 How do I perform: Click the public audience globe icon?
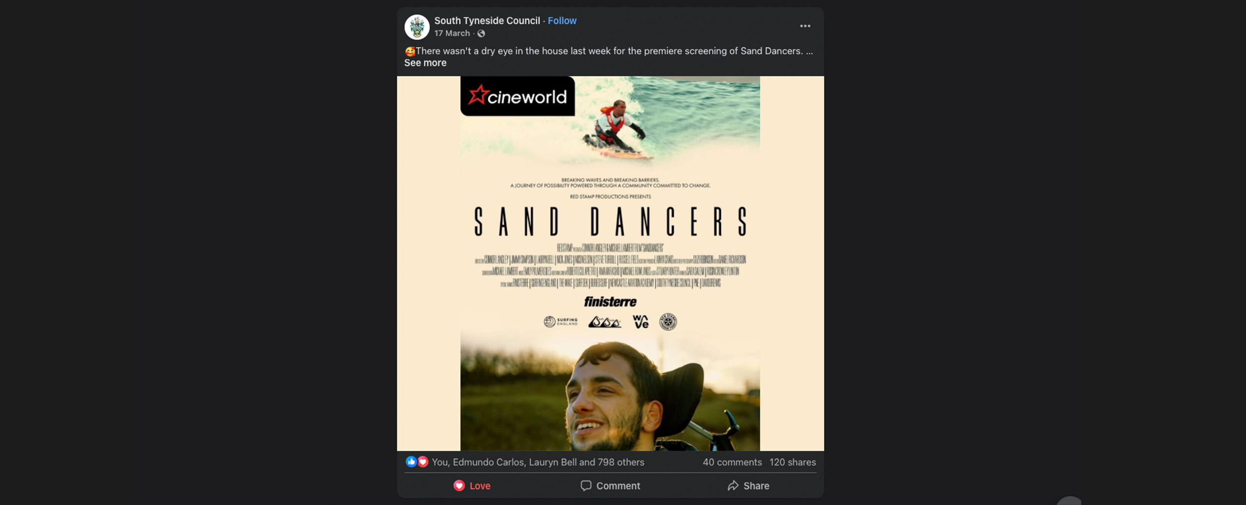[x=481, y=33]
